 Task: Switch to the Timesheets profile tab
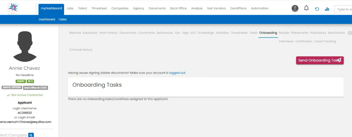tap(239, 33)
